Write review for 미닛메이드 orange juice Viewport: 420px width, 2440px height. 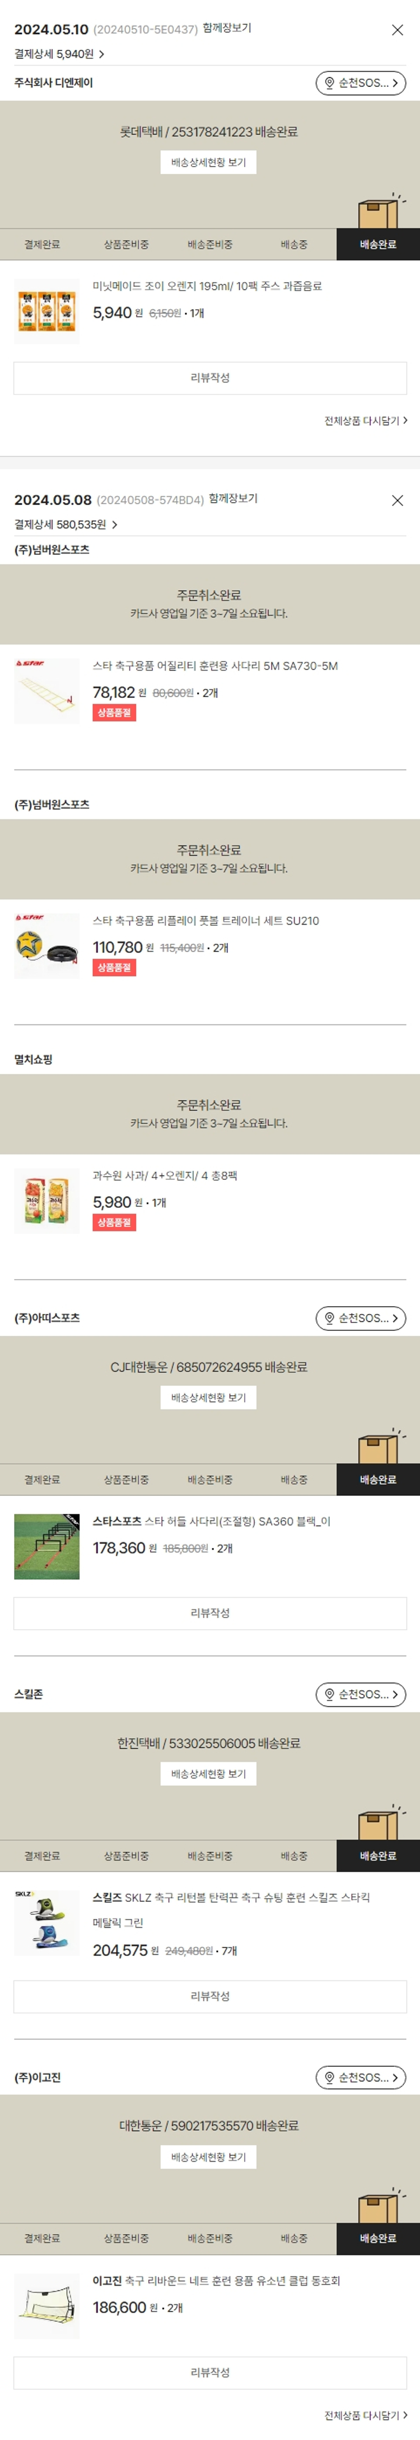tap(210, 378)
